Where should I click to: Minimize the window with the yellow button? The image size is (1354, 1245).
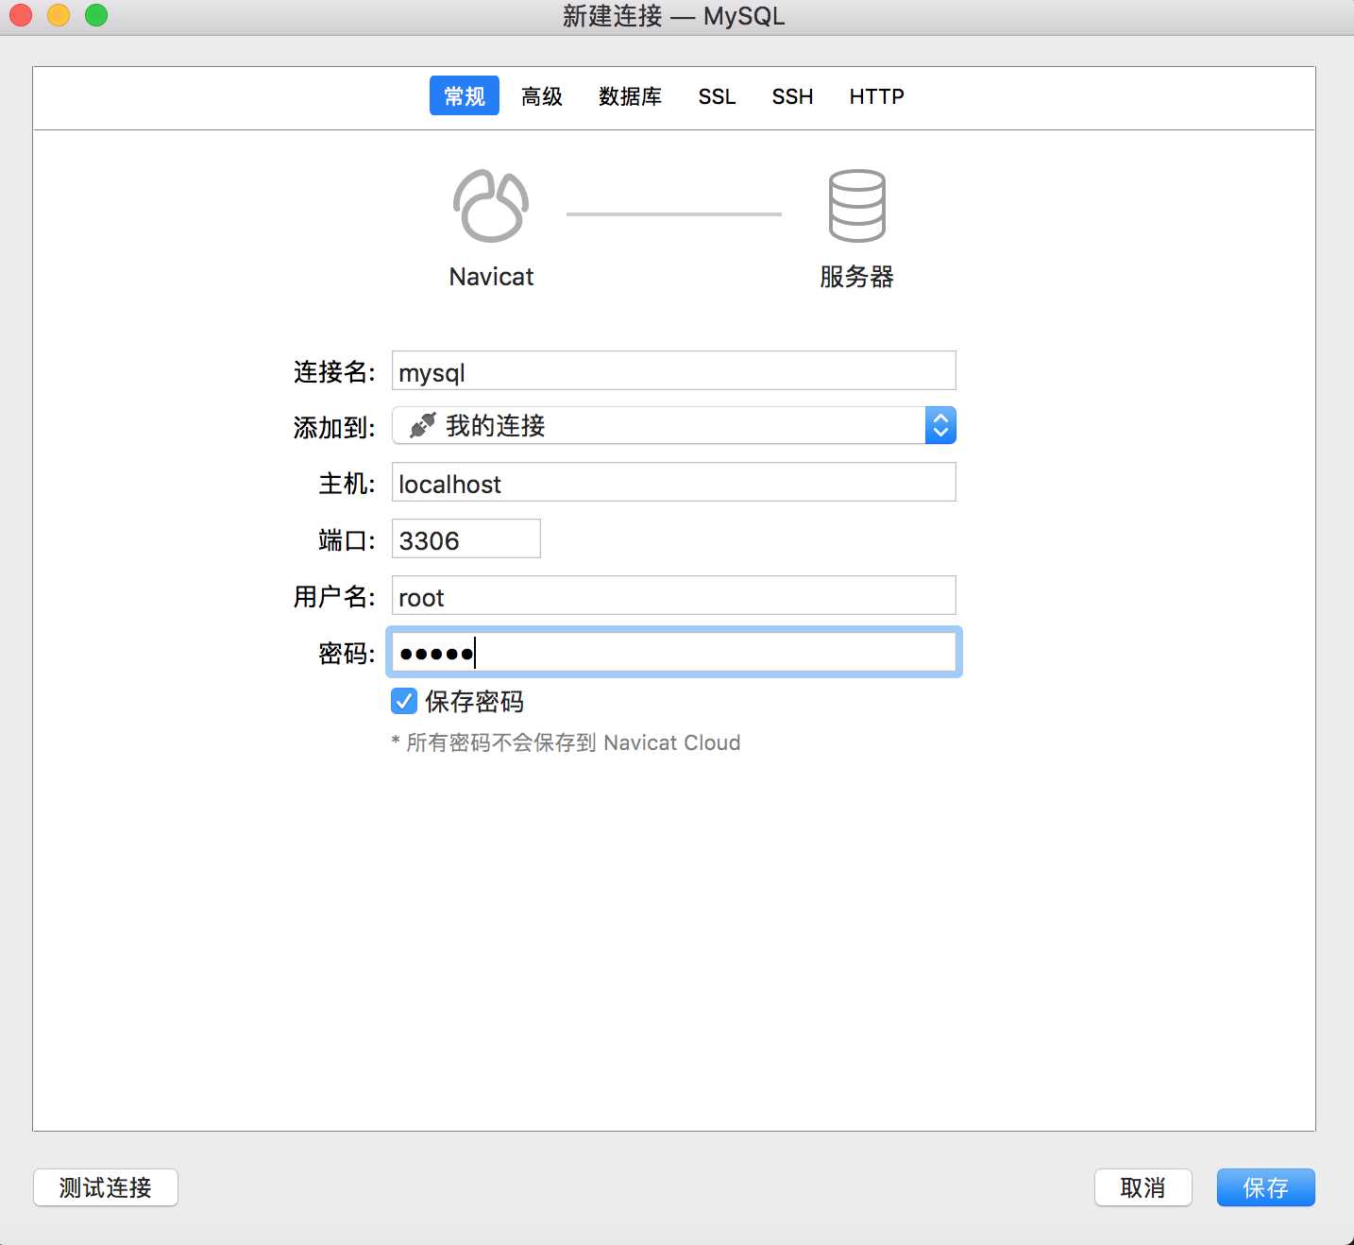59,15
